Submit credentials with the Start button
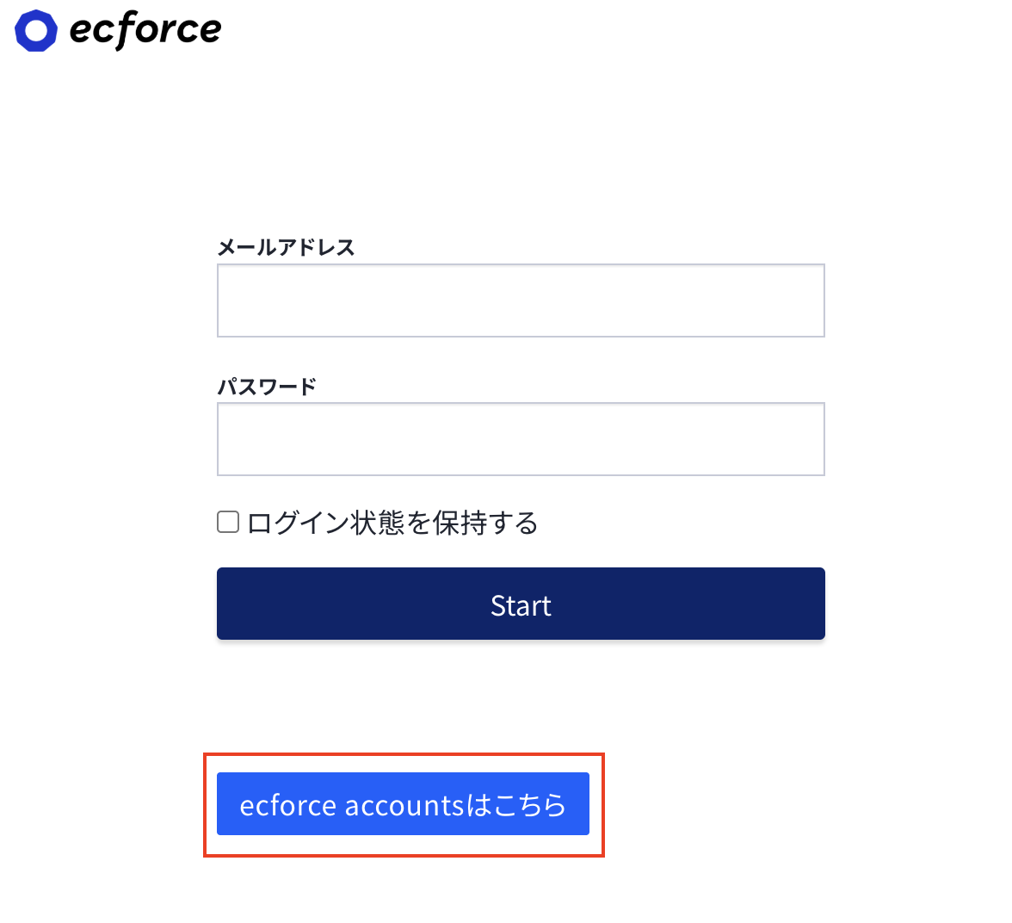 520,604
